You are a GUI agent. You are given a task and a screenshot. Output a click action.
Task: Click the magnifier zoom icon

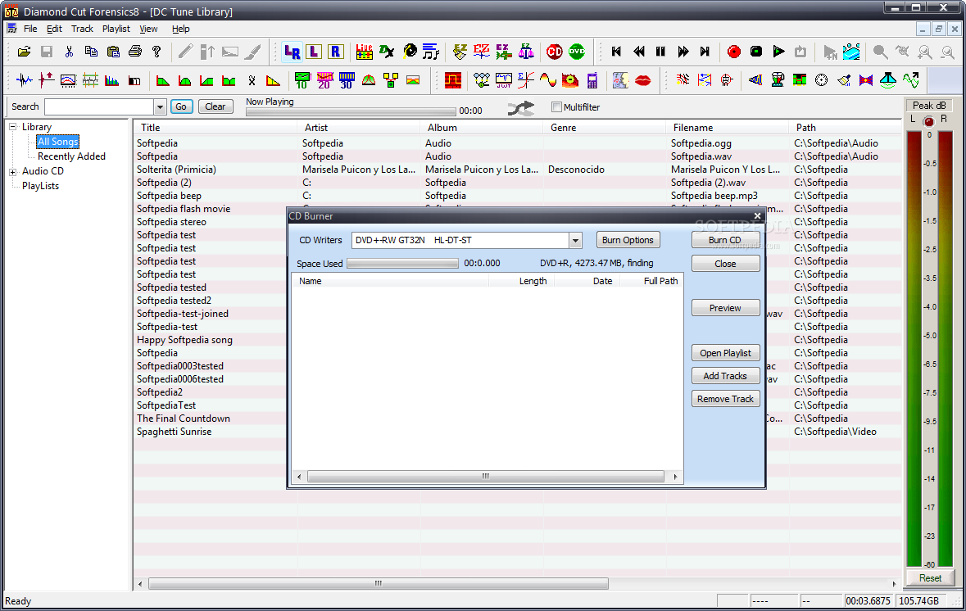click(x=880, y=52)
